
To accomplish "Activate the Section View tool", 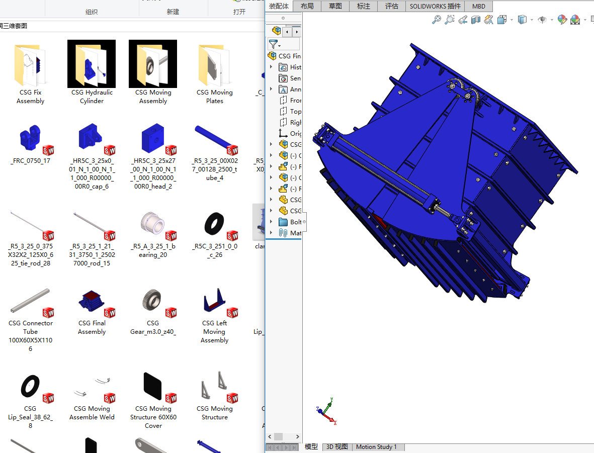I will [x=476, y=20].
